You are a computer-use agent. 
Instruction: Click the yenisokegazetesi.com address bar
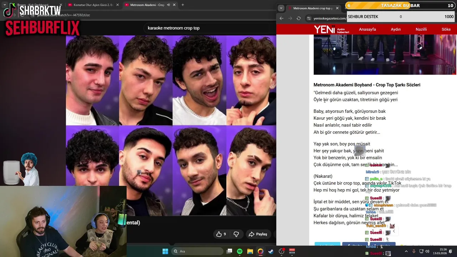point(330,18)
